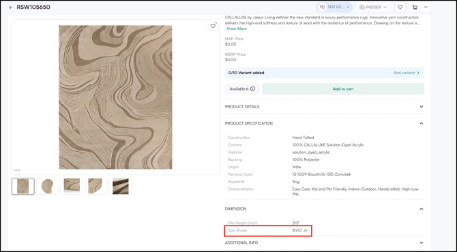The height and width of the screenshot is (252, 457).
Task: Click the solution_dyed_acrylic material value
Action: [x=311, y=152]
